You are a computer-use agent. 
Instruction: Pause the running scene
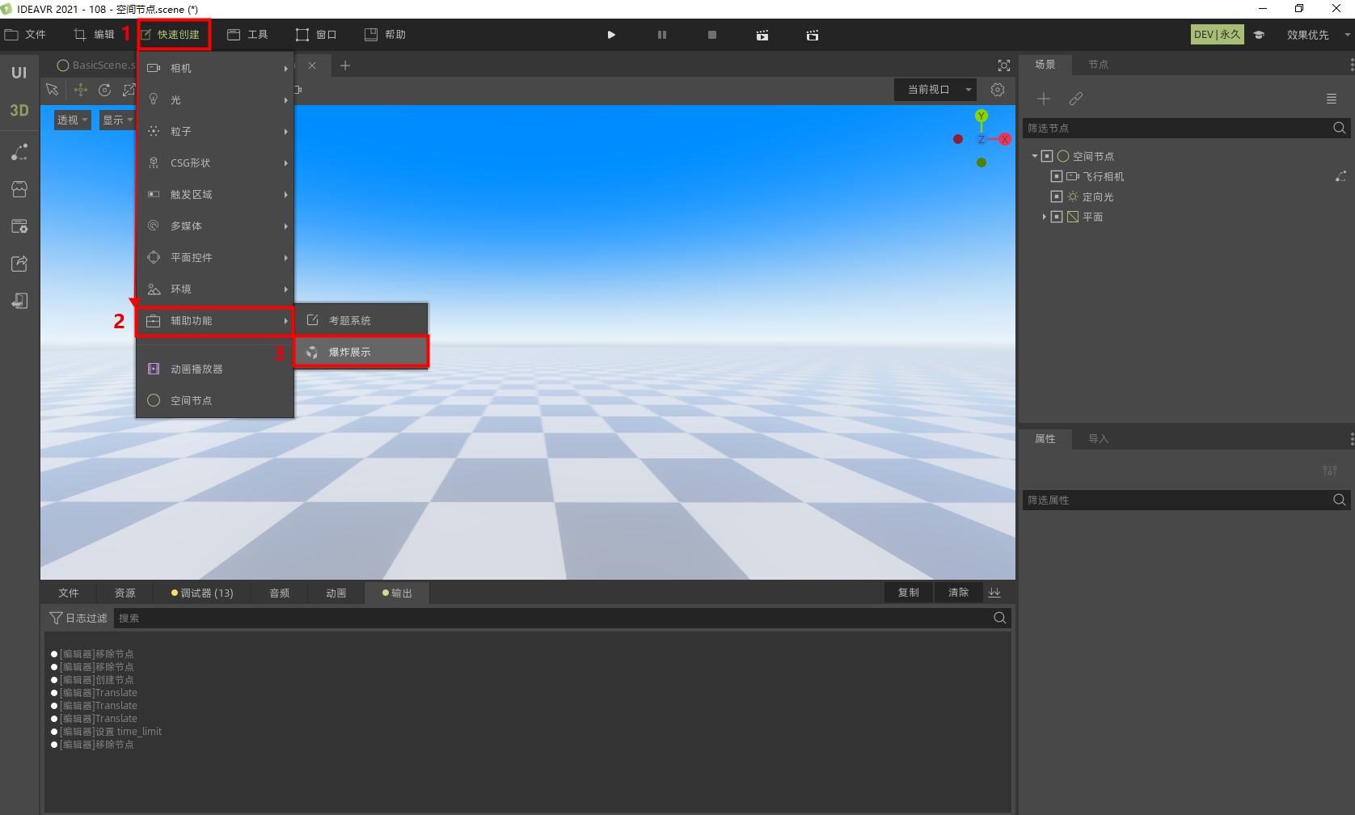(662, 35)
